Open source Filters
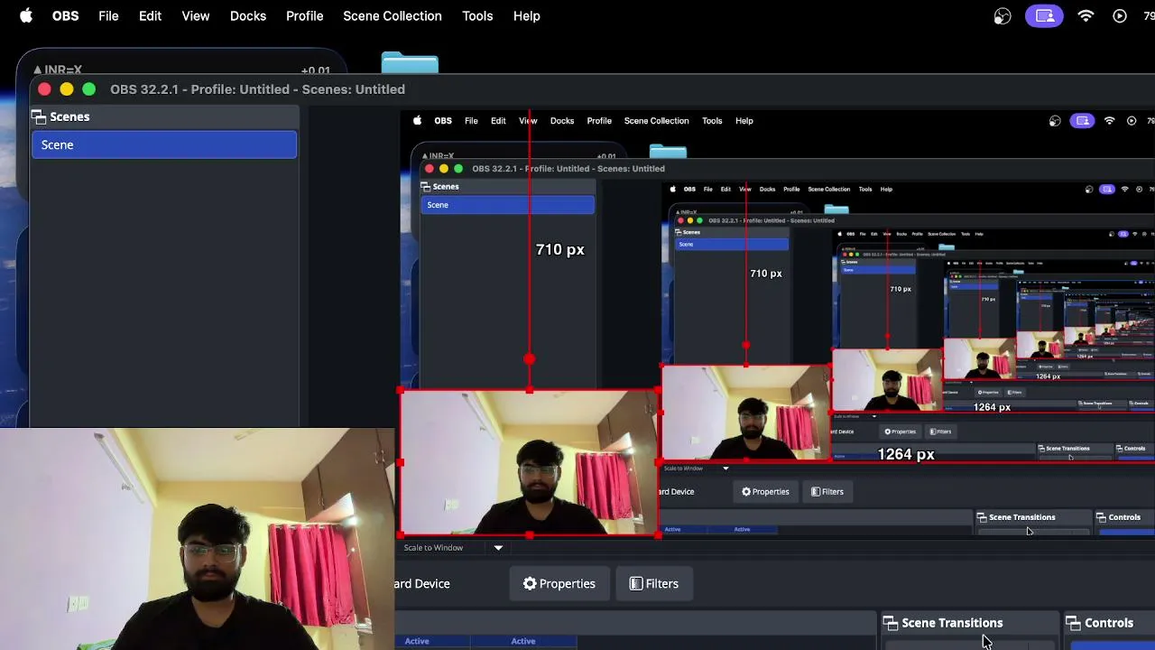The width and height of the screenshot is (1155, 650). point(654,583)
